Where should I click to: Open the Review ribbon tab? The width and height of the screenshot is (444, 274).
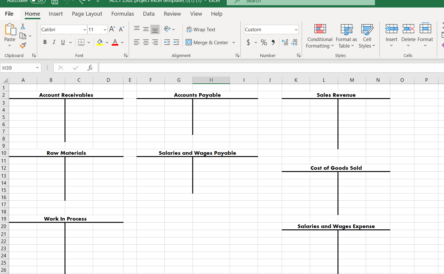[x=172, y=14]
